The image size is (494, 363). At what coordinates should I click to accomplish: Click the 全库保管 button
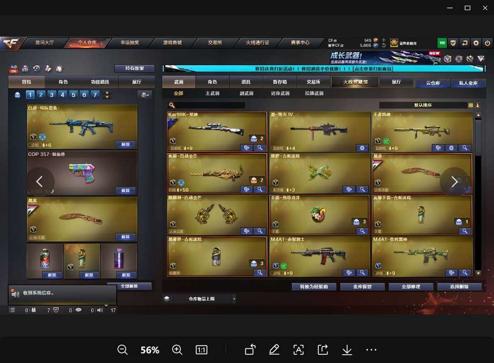362,287
